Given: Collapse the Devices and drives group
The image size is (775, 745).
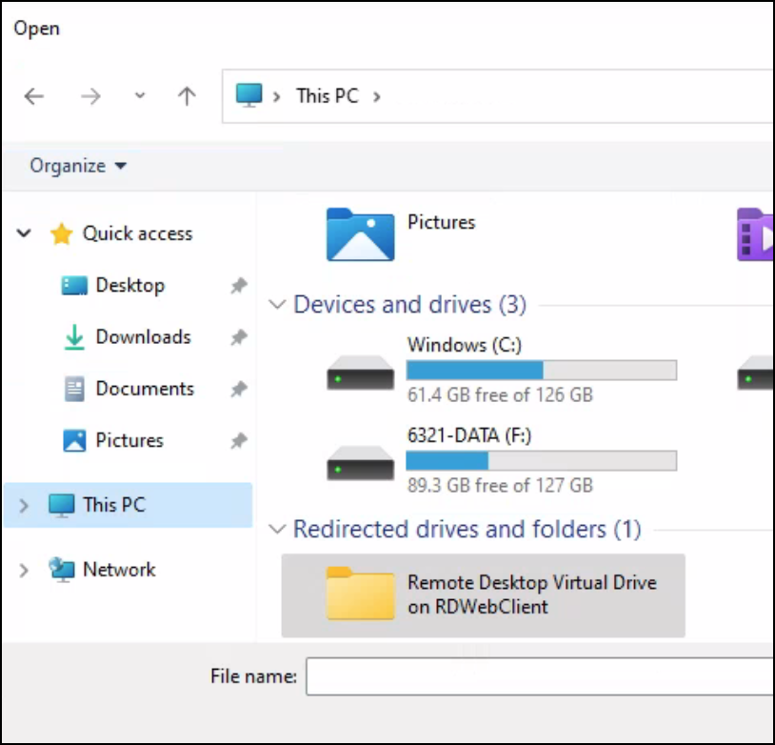Looking at the screenshot, I should tap(277, 305).
